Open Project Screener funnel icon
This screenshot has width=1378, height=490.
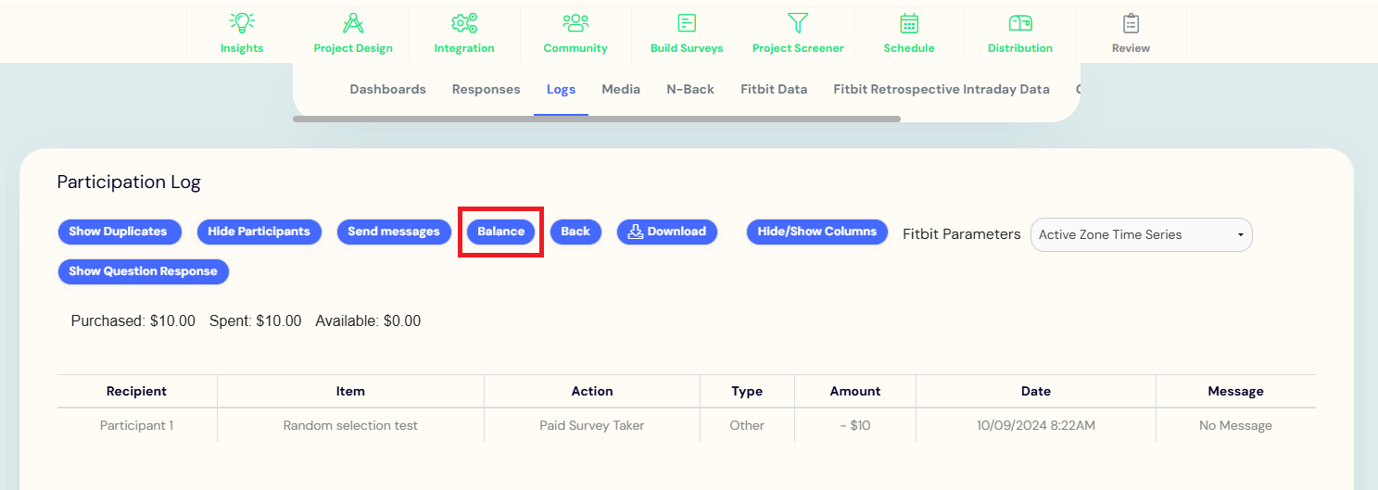click(798, 23)
